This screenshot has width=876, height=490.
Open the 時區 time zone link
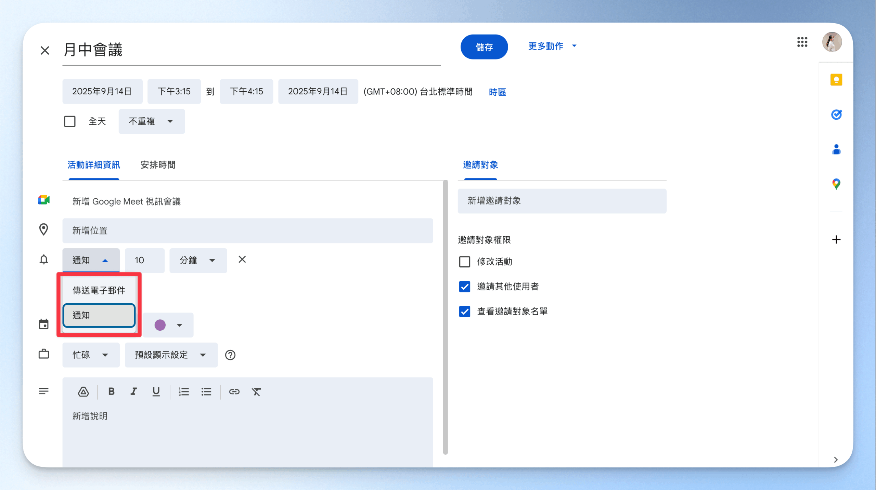point(497,92)
